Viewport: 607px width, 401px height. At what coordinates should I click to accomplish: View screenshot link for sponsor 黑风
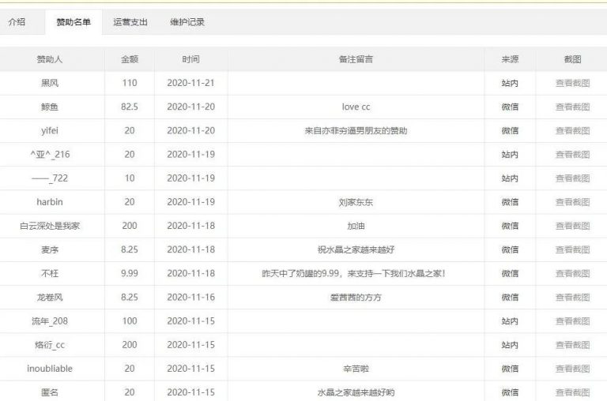(x=572, y=83)
